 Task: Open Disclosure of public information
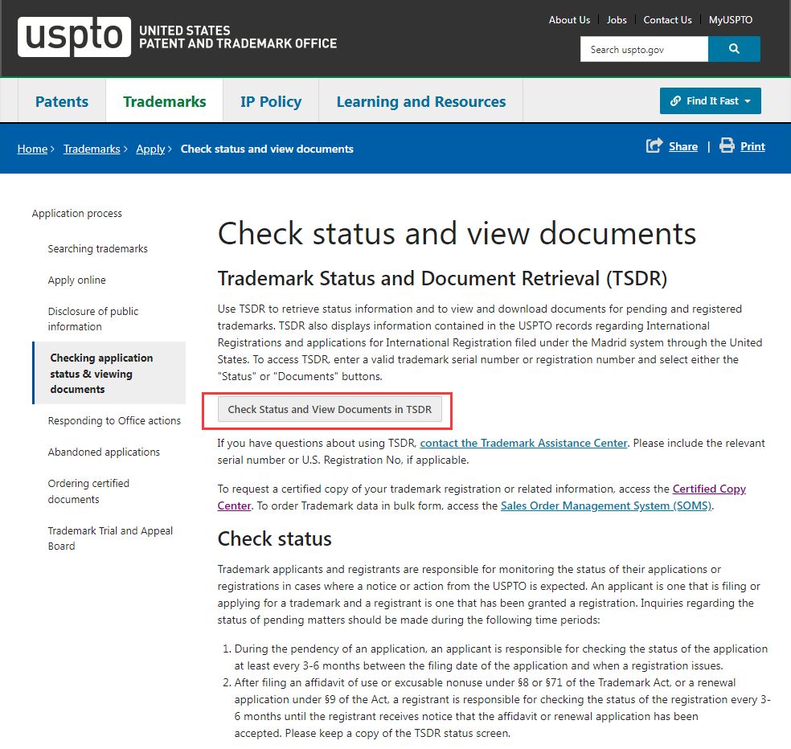click(x=92, y=319)
